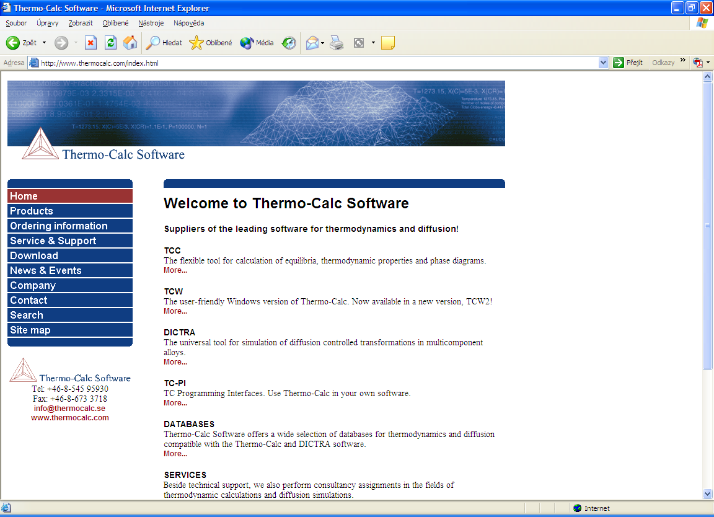Open the Soubor menu

[x=16, y=23]
